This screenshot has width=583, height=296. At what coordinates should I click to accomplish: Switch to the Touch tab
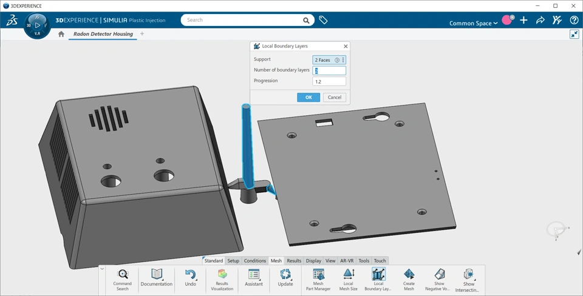pos(380,261)
